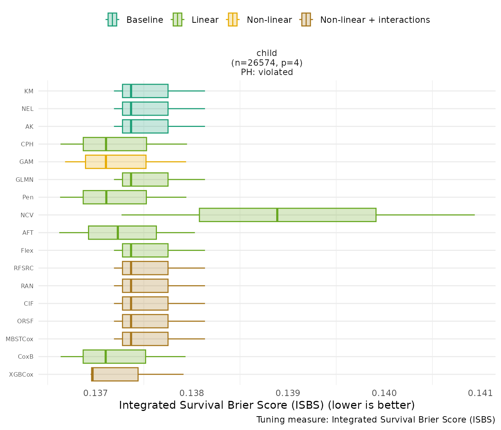501x430 pixels.
Task: Select the NCV model box plot
Action: (287, 215)
